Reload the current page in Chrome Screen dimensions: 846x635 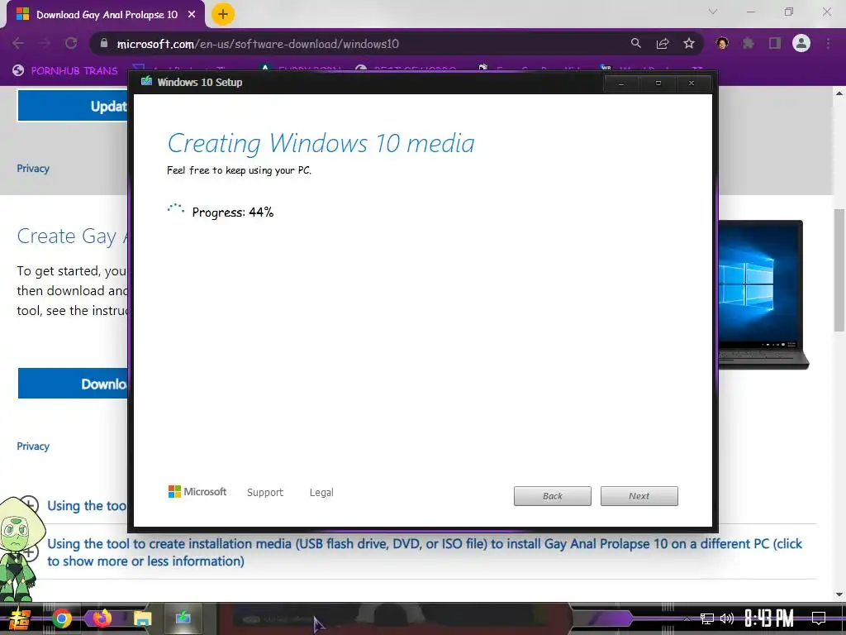click(x=71, y=43)
